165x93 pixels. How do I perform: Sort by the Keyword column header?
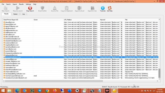112,20
